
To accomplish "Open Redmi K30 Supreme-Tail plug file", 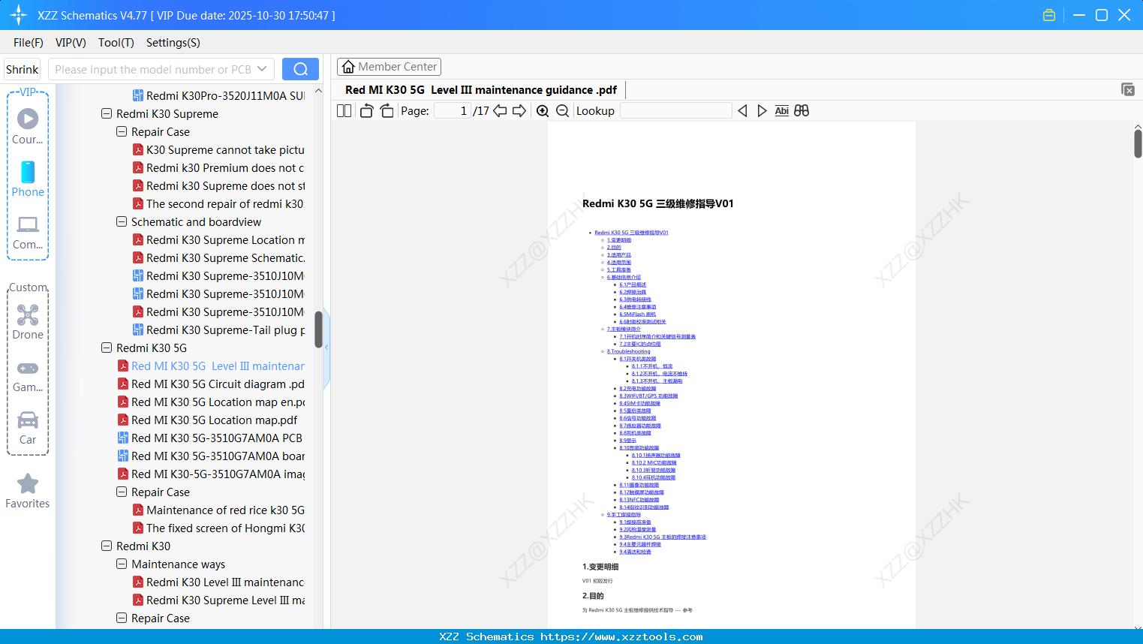I will coord(218,330).
